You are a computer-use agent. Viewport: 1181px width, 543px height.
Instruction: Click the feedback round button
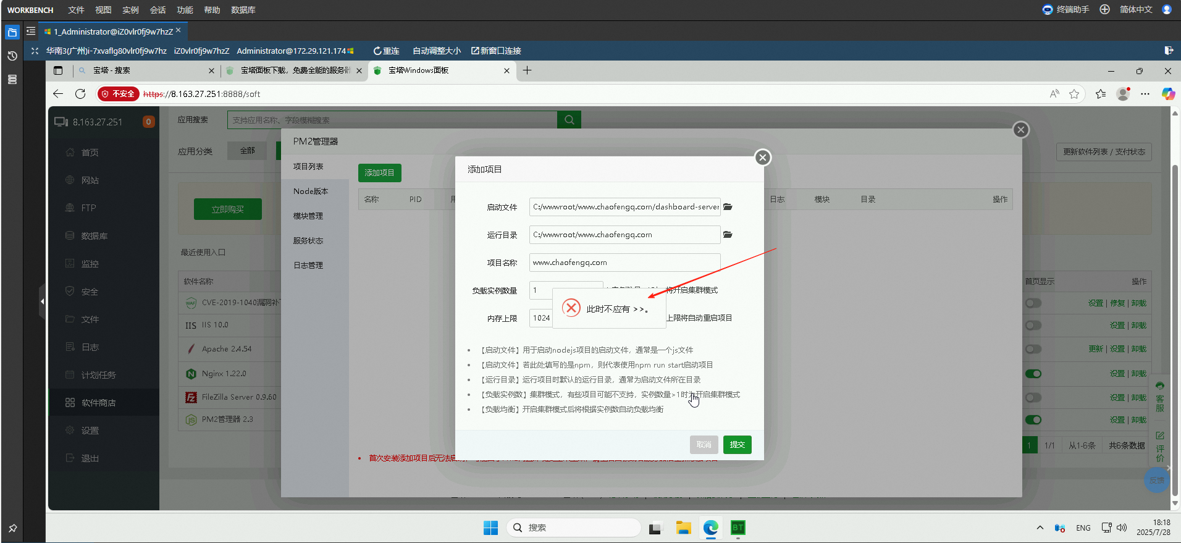click(x=1156, y=480)
